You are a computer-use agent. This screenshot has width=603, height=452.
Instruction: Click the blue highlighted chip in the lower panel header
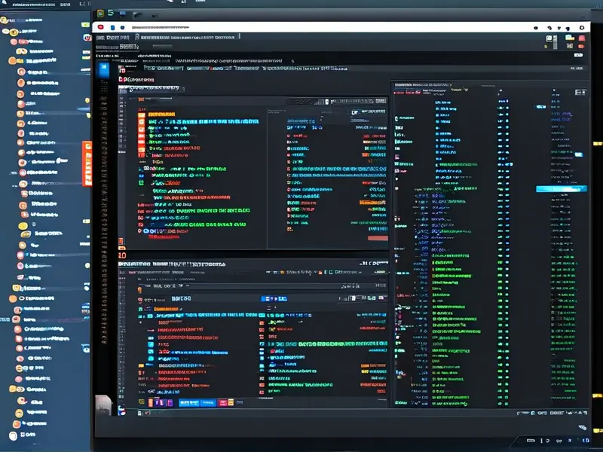click(274, 298)
